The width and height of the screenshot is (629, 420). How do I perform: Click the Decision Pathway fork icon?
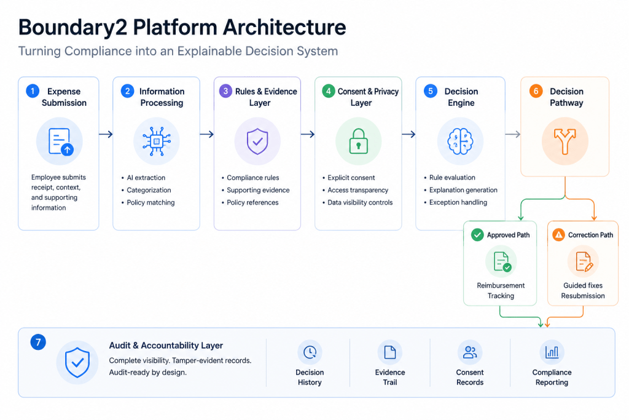click(x=565, y=141)
